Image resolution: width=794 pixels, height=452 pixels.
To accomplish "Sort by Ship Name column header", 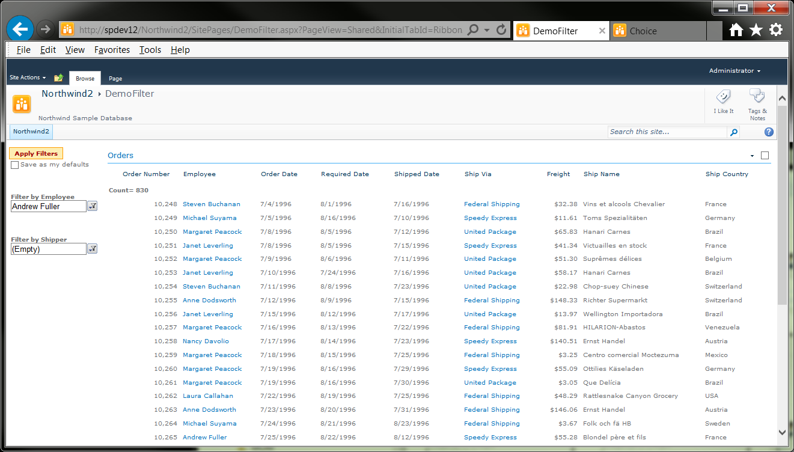I will click(602, 174).
